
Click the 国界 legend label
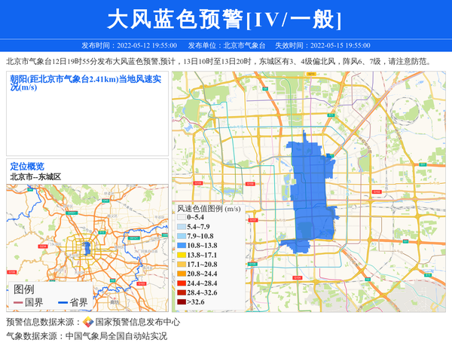pyautogui.click(x=34, y=302)
